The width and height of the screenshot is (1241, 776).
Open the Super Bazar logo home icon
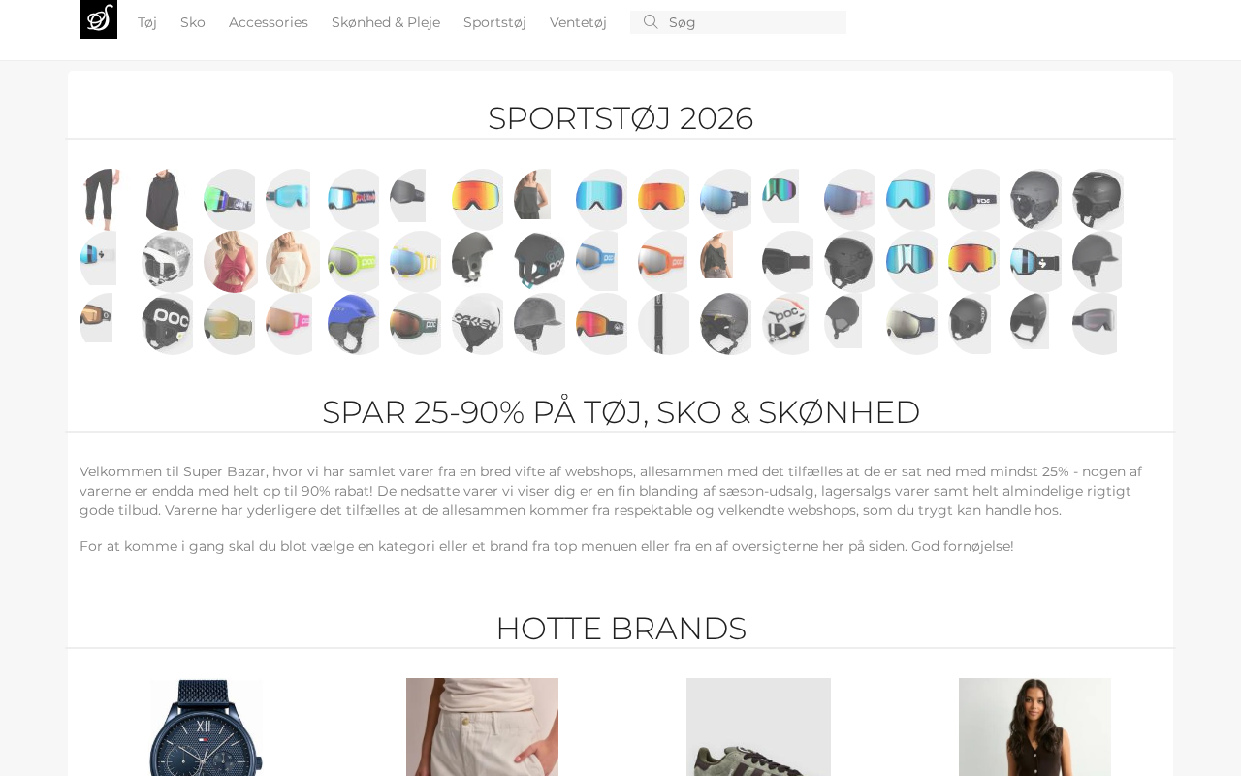click(98, 19)
